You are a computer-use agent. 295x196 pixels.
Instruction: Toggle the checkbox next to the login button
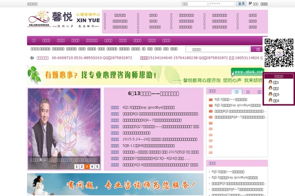point(250,3)
